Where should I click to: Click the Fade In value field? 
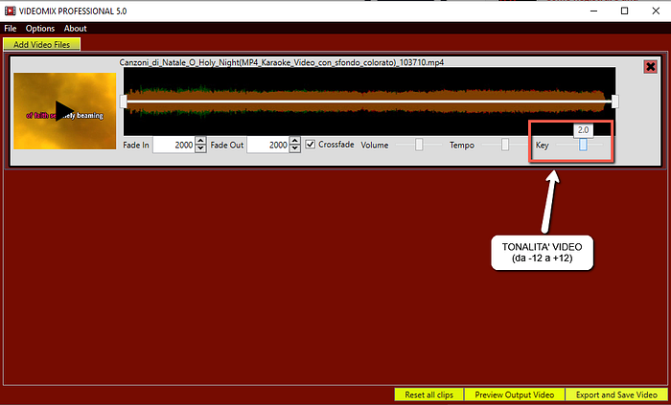coord(174,145)
